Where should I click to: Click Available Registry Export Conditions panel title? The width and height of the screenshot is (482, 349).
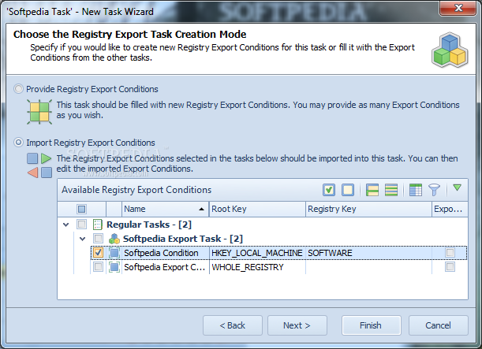[x=136, y=190]
